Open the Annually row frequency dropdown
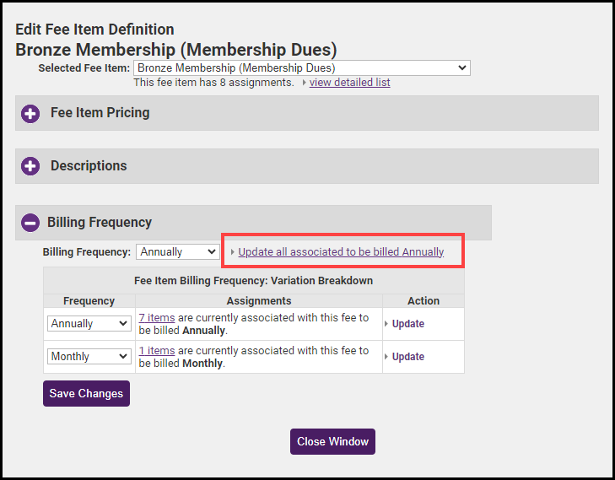615x480 pixels. point(89,323)
